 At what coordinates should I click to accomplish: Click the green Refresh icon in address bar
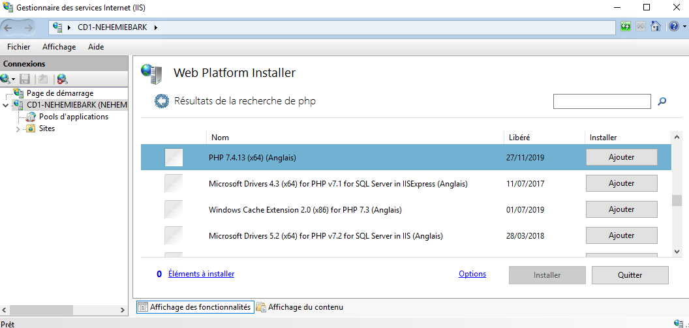pos(625,27)
